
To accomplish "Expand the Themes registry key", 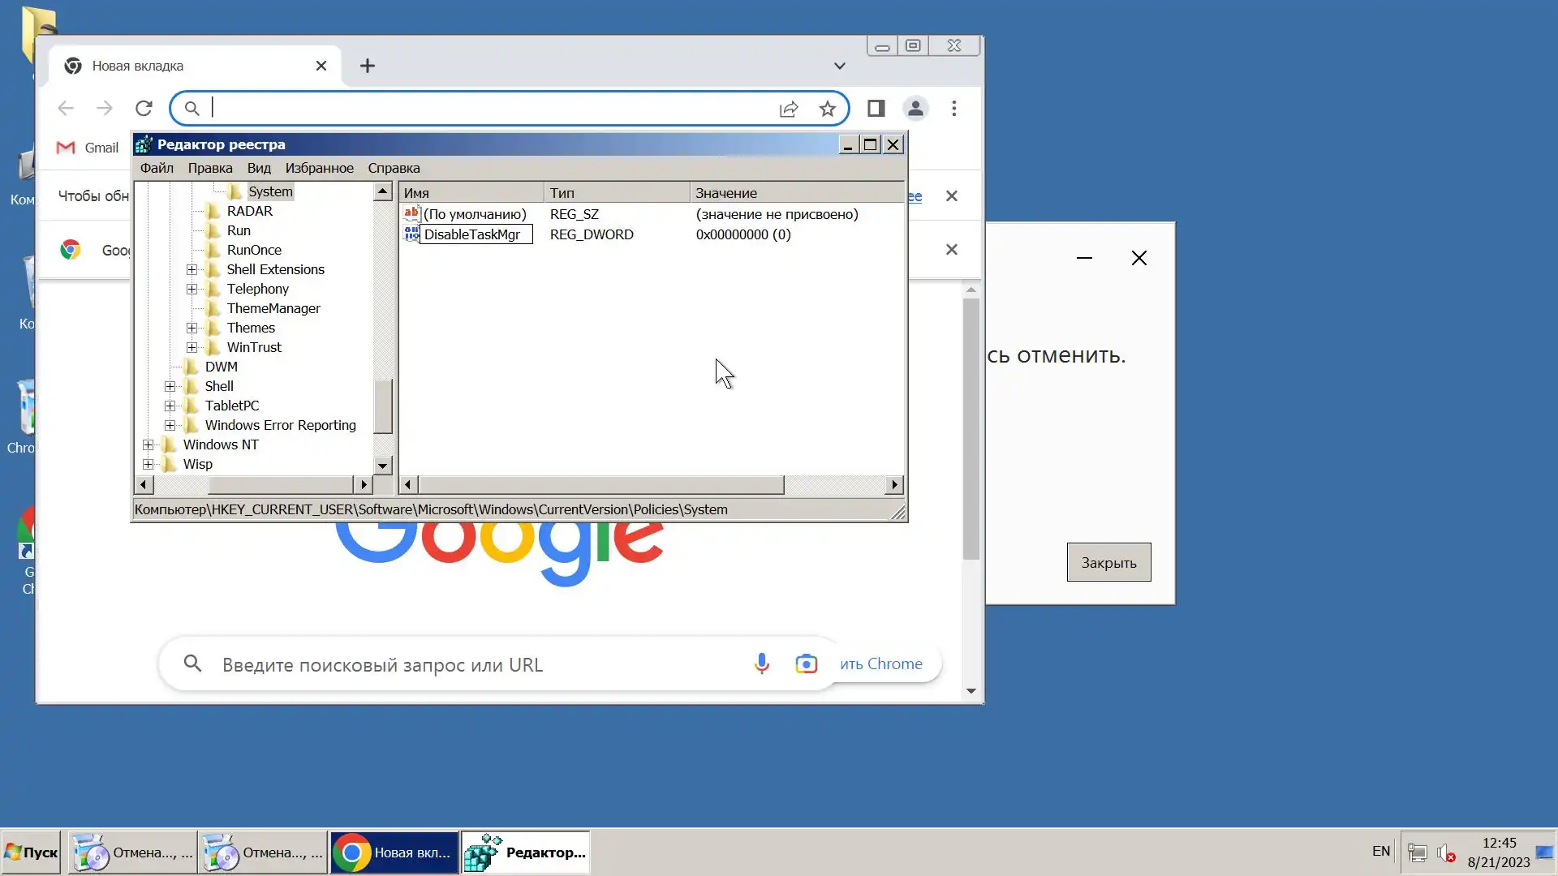I will point(192,328).
